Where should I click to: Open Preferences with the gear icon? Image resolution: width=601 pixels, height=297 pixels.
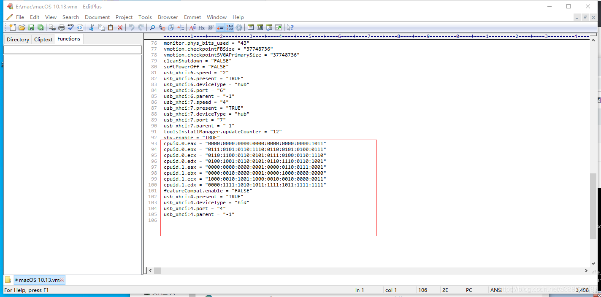click(239, 27)
